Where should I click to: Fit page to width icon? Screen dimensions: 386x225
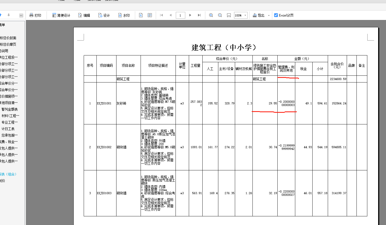[x=229, y=15]
